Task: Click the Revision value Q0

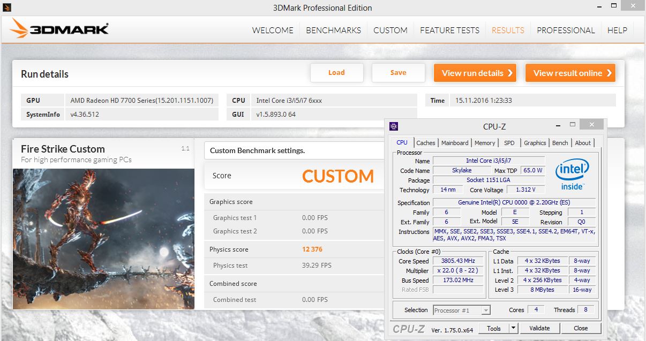Action: (x=581, y=222)
